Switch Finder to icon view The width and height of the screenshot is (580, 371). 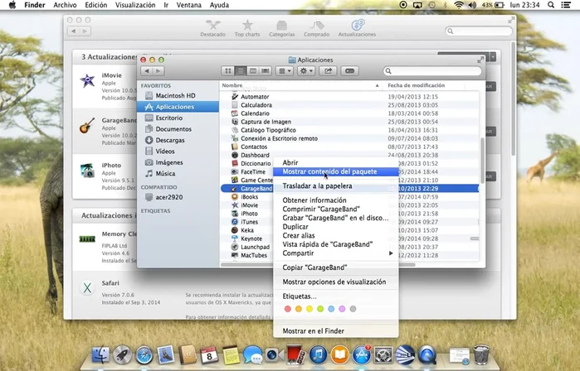(229, 71)
